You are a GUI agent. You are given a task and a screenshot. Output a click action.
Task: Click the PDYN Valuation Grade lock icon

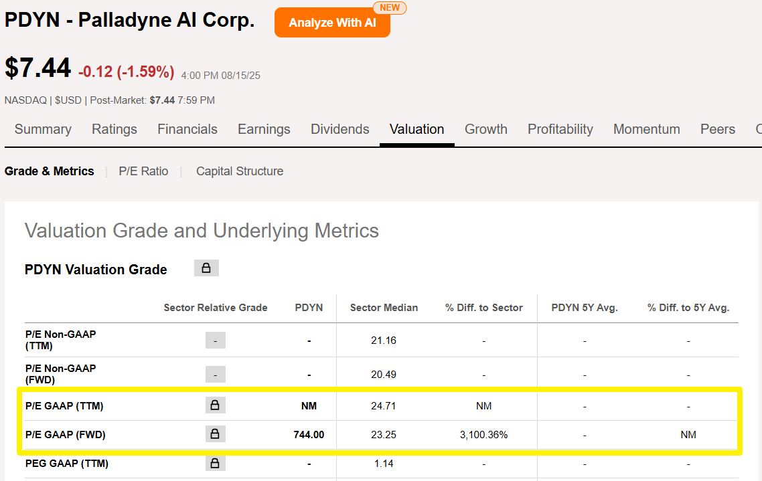pyautogui.click(x=206, y=268)
